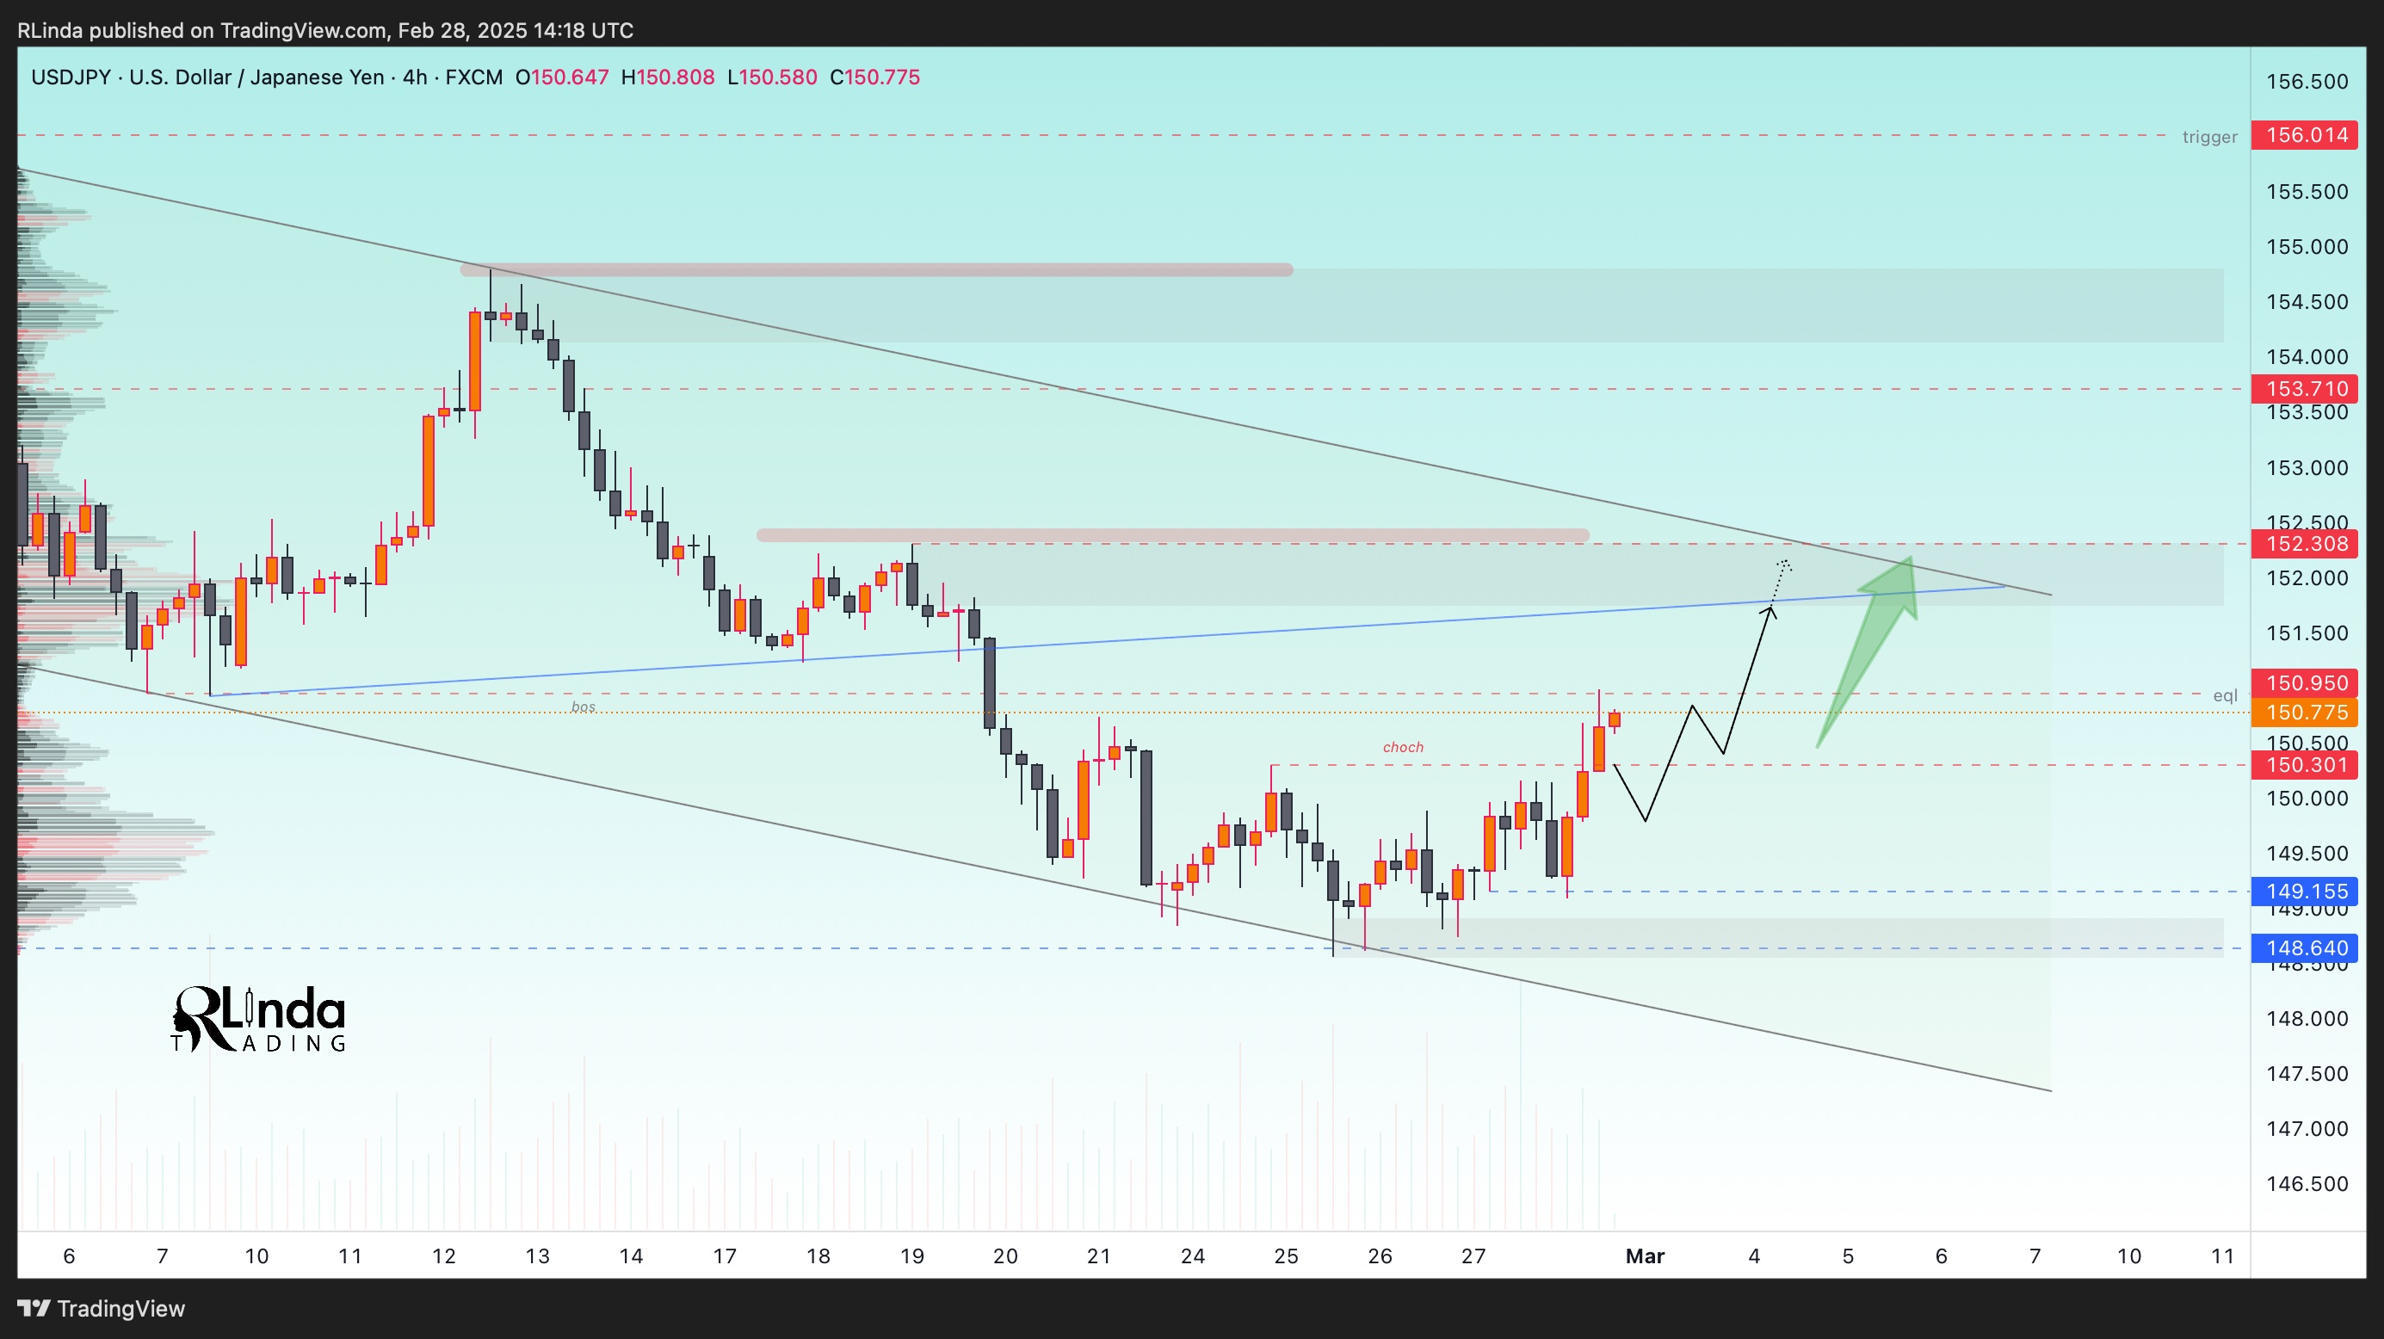Click the 155.000 price axis tick

click(x=2307, y=247)
